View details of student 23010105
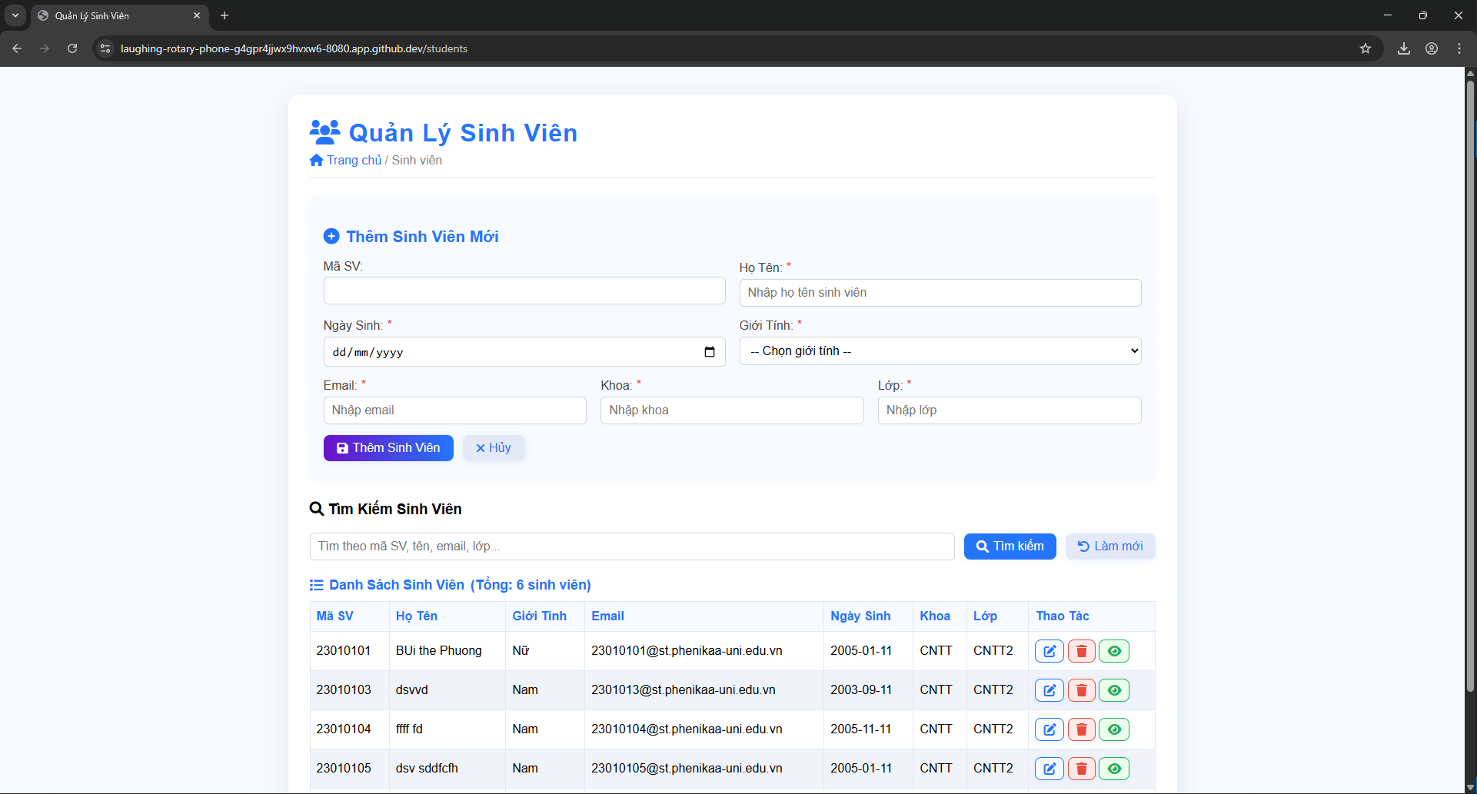Image resolution: width=1477 pixels, height=794 pixels. tap(1114, 769)
